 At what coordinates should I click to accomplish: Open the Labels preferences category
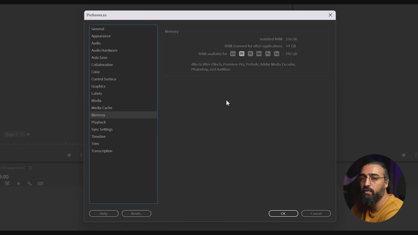123,93
